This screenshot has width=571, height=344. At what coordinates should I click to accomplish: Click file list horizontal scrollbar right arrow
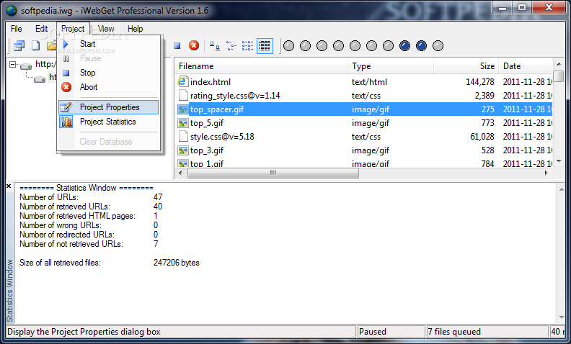point(546,173)
